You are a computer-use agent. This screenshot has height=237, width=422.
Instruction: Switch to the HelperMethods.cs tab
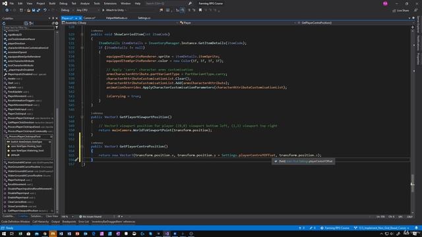click(117, 18)
